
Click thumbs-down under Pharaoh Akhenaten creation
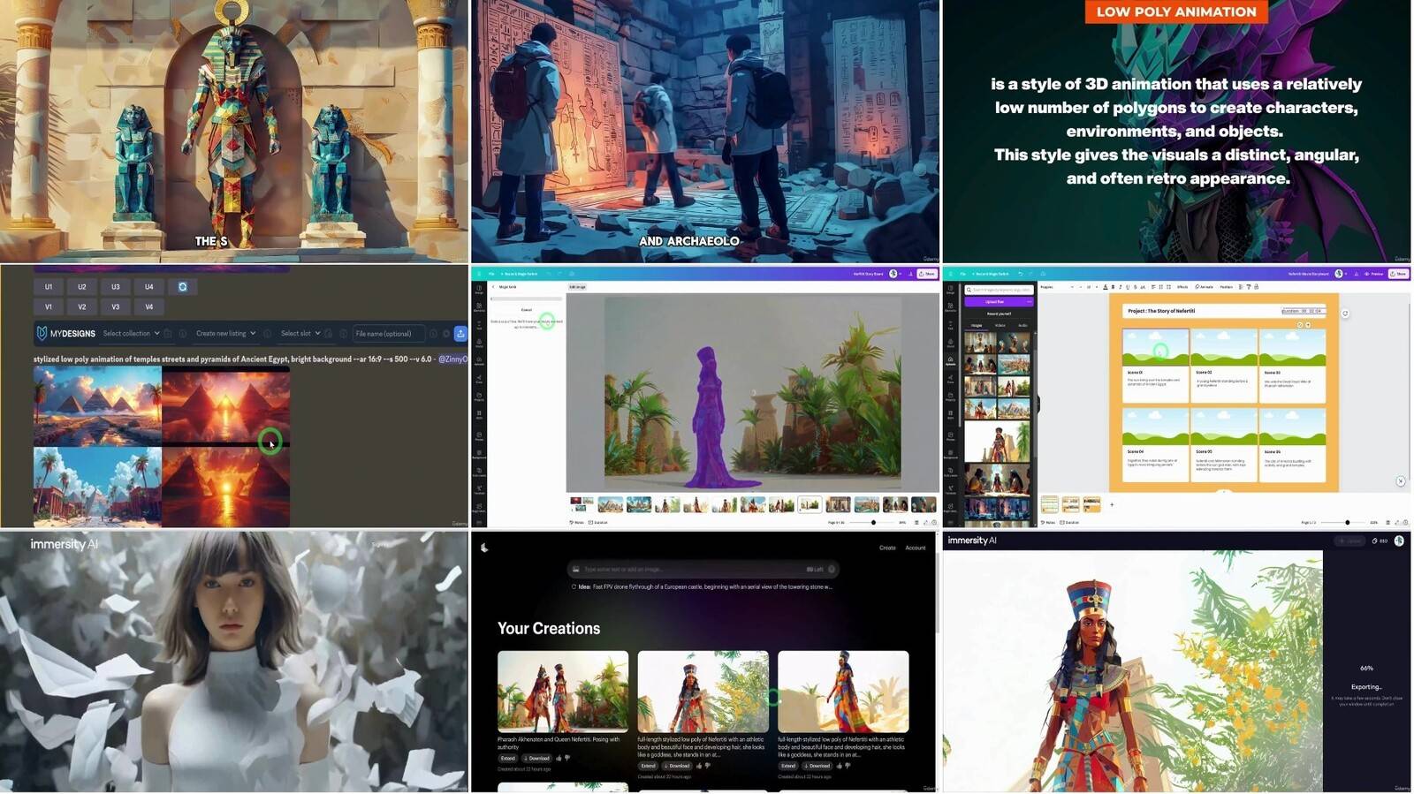tap(567, 758)
